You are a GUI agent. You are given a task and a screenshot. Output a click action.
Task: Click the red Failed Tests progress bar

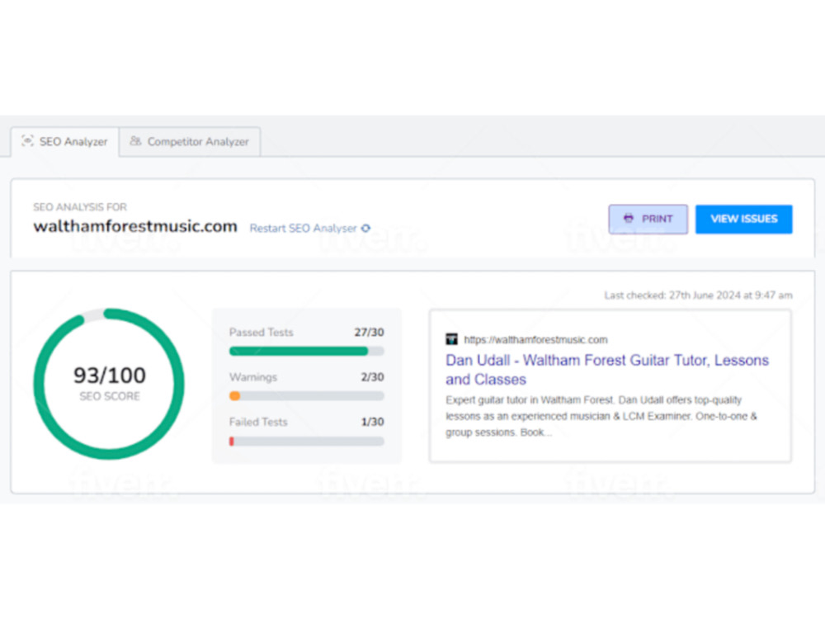pos(307,441)
